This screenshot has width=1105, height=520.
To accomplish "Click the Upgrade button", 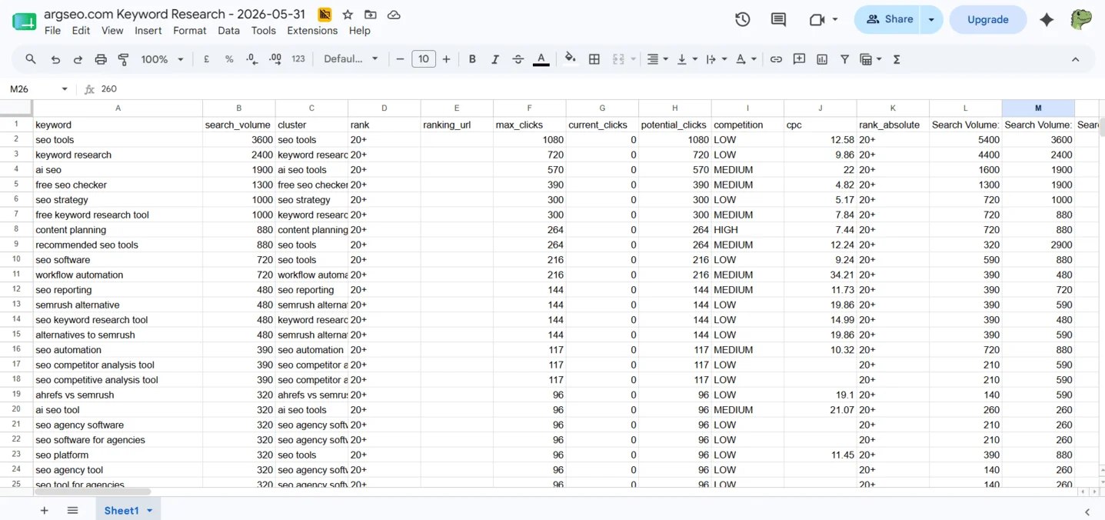I will (x=987, y=20).
